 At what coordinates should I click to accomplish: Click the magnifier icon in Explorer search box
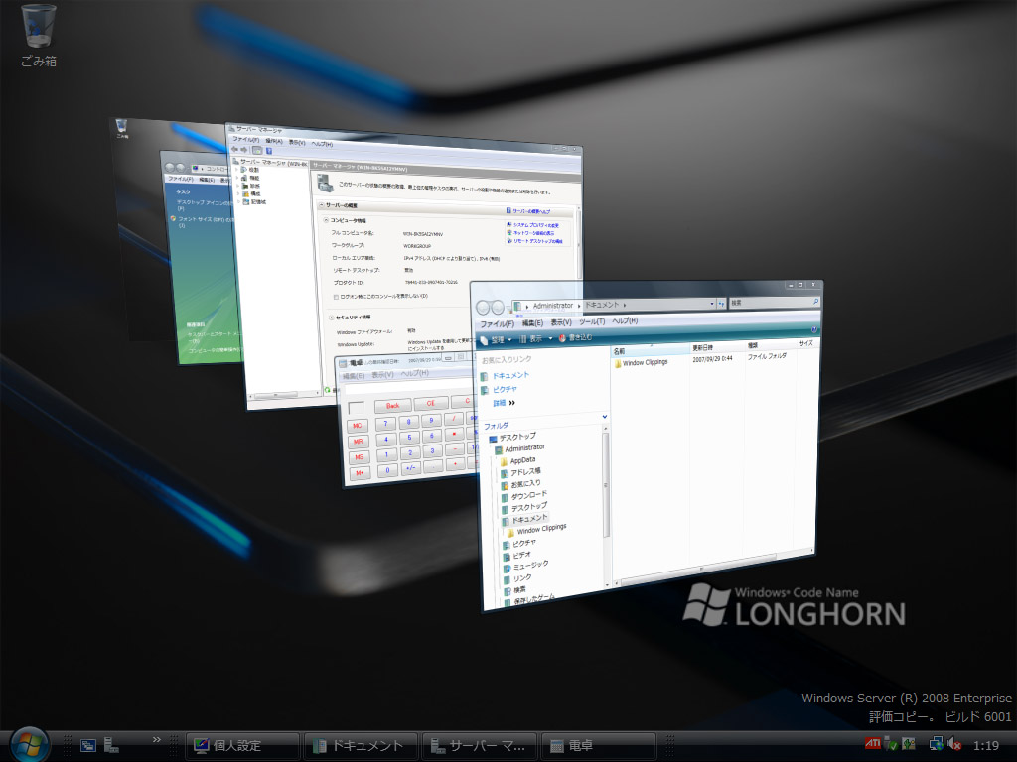click(x=815, y=301)
